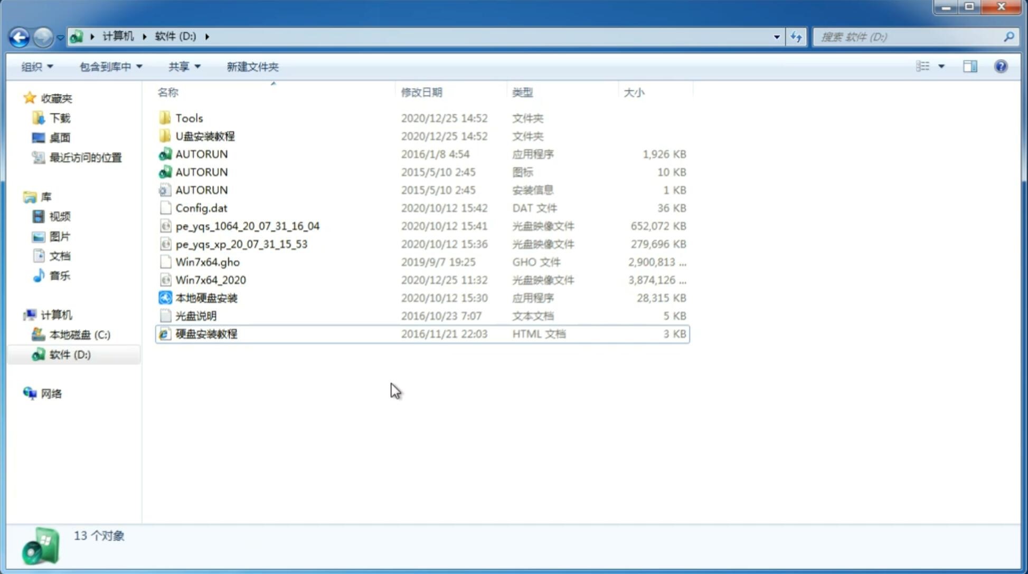The height and width of the screenshot is (574, 1028).
Task: Select the 本地磁盘 (C:) drive
Action: click(x=80, y=335)
